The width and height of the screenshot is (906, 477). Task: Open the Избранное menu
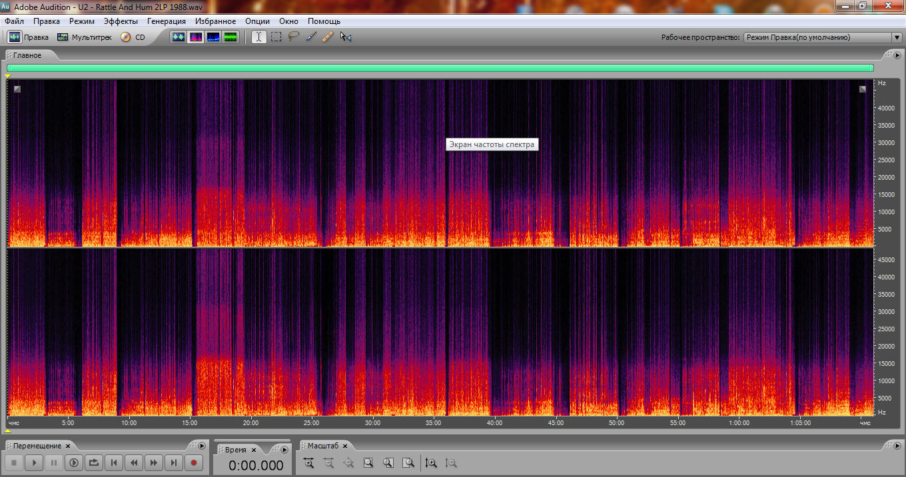click(216, 21)
